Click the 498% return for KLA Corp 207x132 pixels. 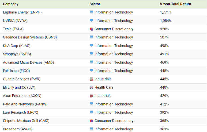[164, 46]
